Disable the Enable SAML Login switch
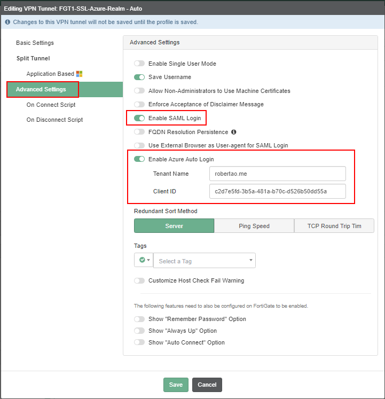The image size is (385, 399). (139, 118)
